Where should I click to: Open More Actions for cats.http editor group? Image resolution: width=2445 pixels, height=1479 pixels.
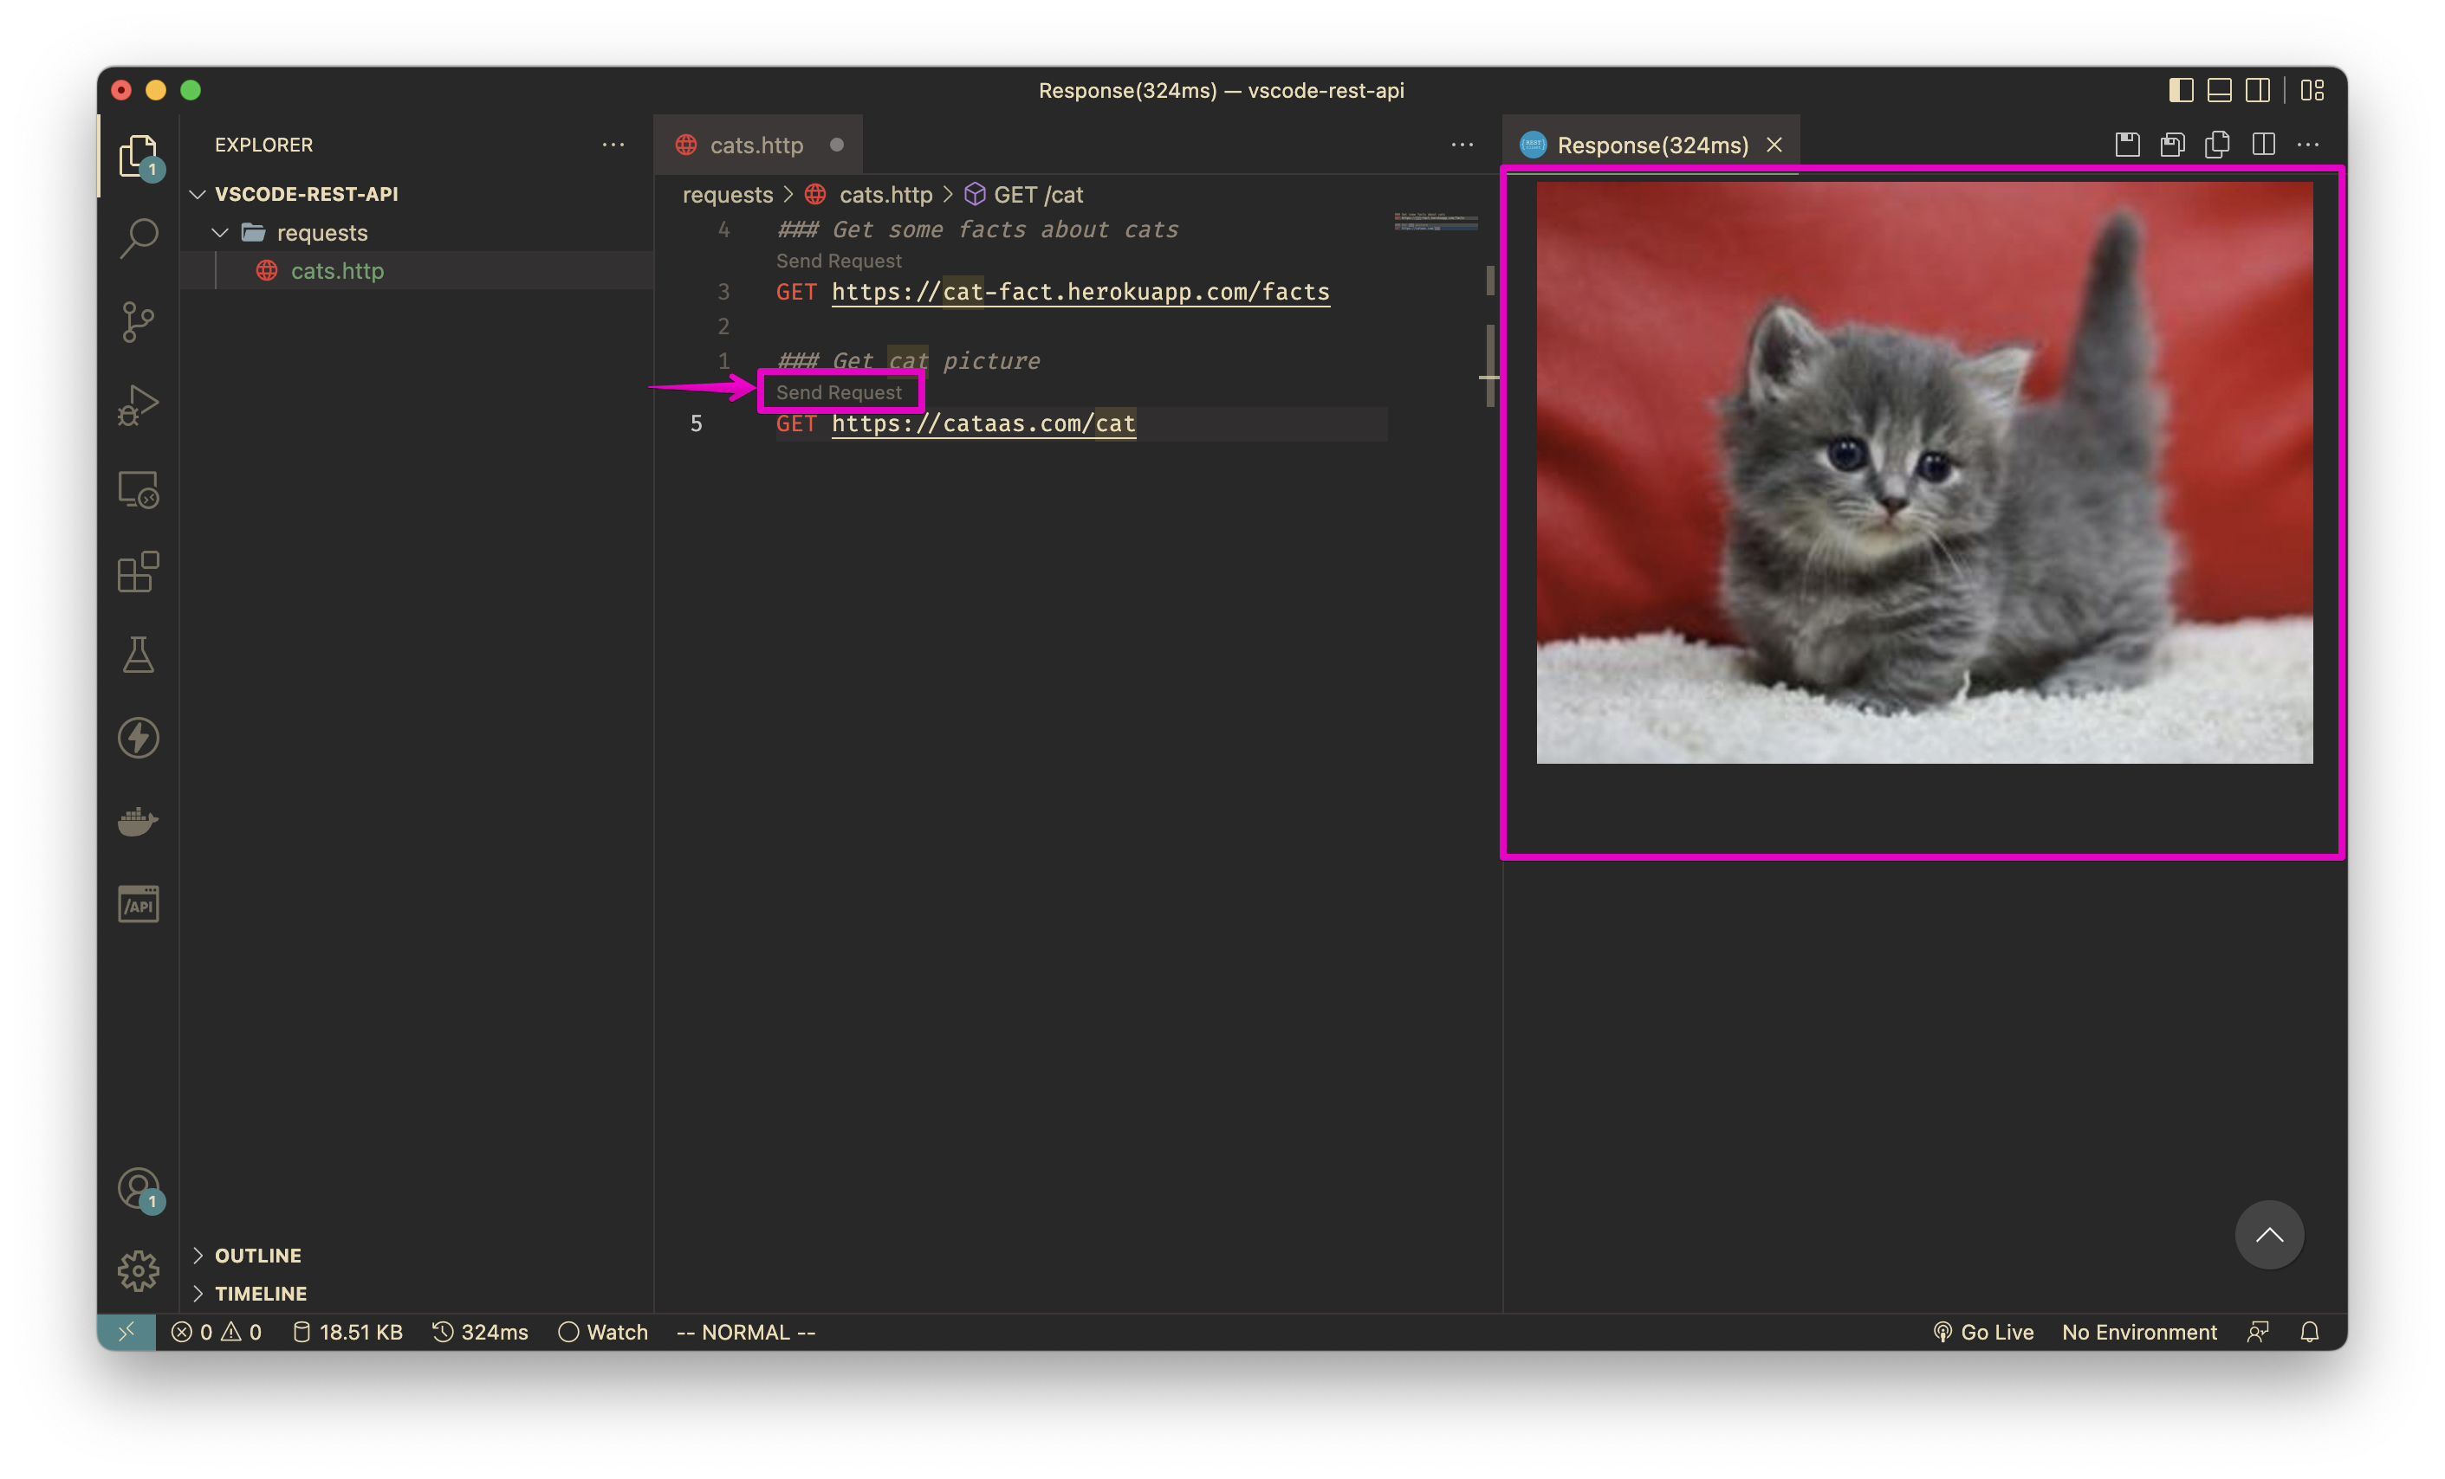click(x=1462, y=145)
